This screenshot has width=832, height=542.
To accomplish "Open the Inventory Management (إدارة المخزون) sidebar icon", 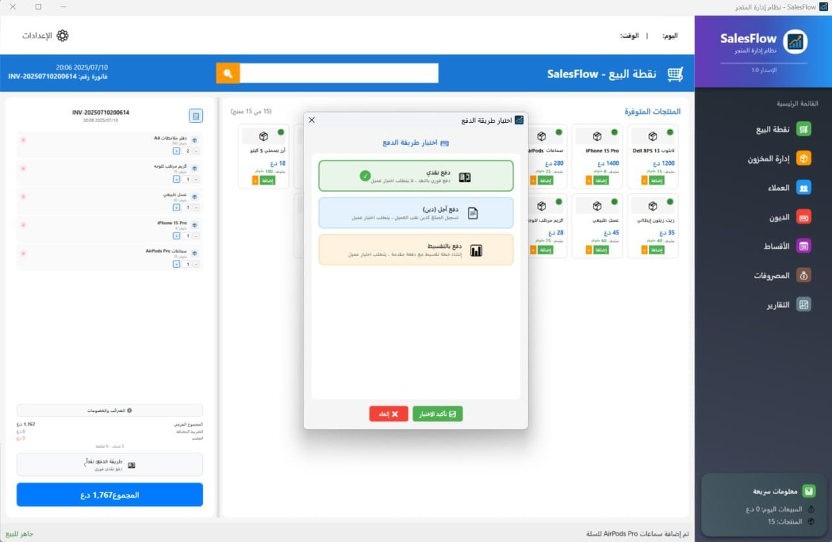I will pos(804,159).
